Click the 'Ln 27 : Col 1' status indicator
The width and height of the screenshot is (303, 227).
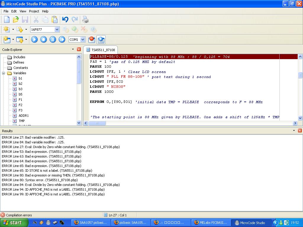117,215
